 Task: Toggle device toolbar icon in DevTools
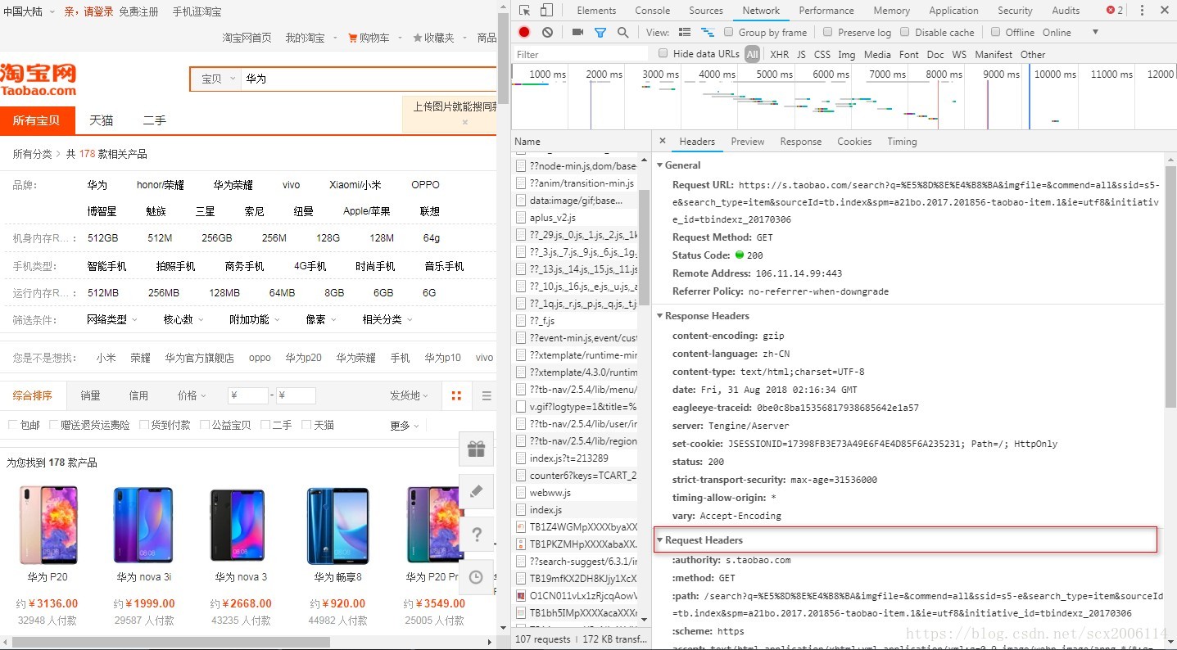point(546,11)
